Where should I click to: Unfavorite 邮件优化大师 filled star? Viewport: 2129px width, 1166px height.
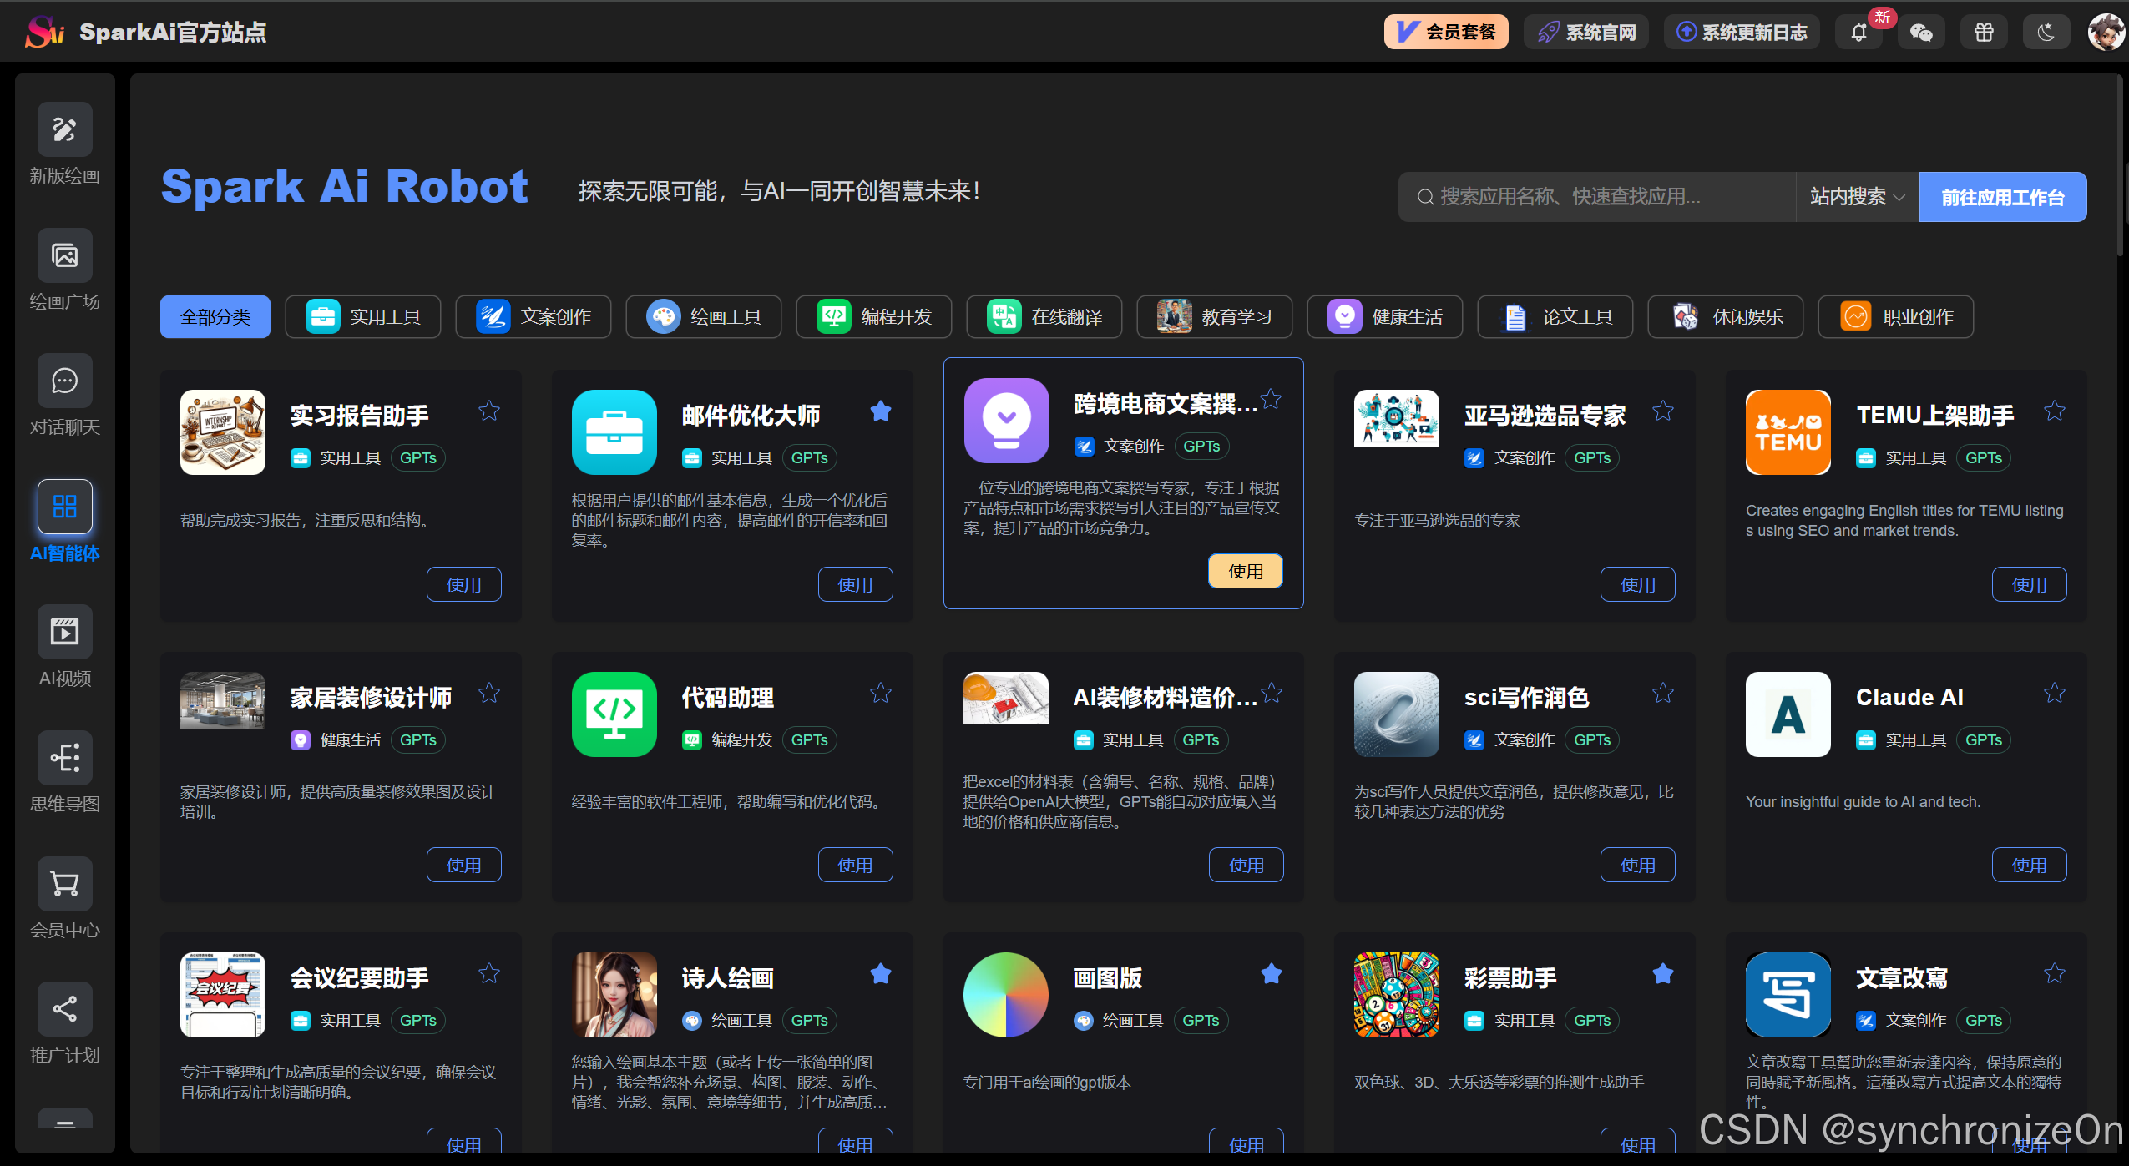[x=881, y=411]
